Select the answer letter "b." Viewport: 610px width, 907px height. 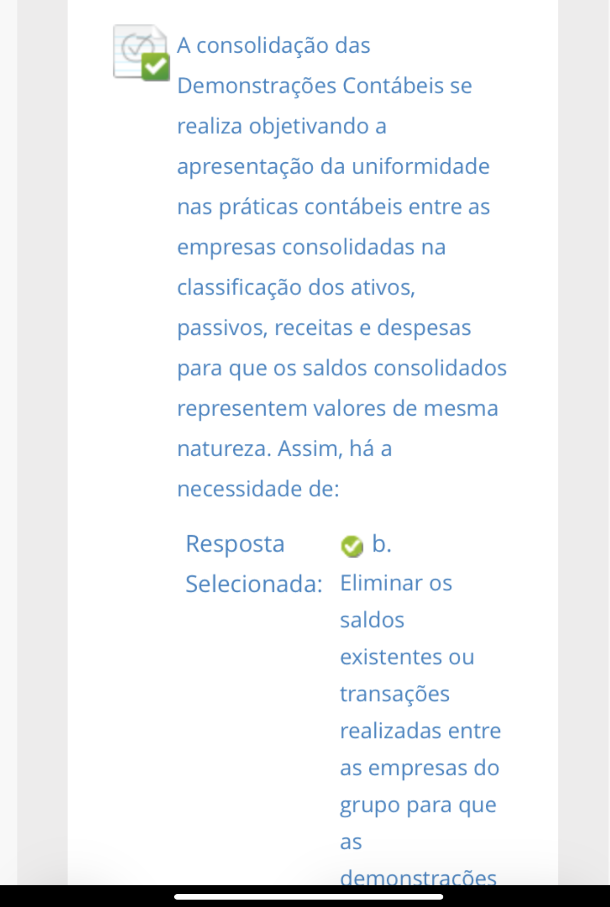(382, 544)
